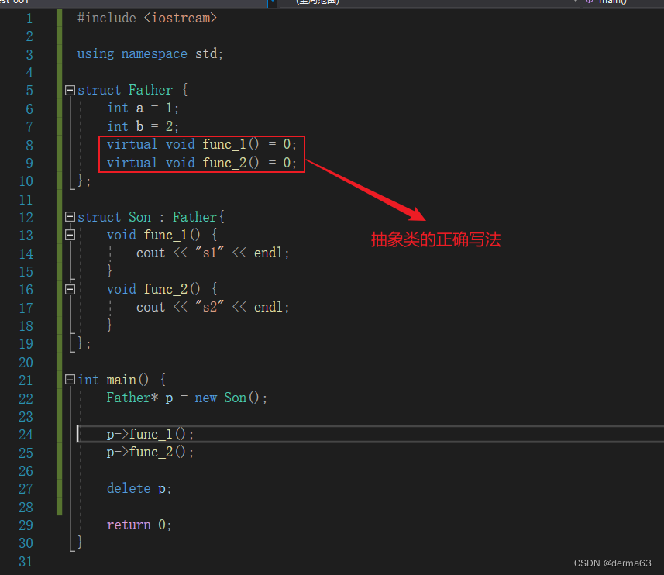
Task: Click 'Son' in 'struct Son : Father{'
Action: (139, 217)
